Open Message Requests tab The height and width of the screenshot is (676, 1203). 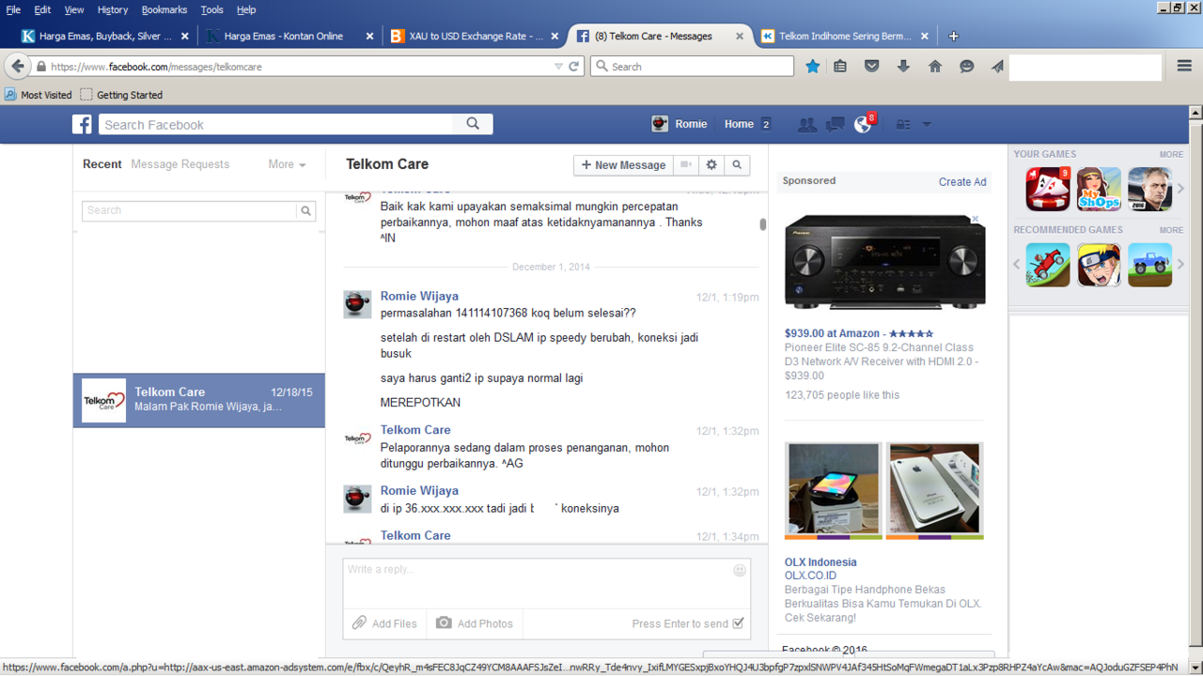tap(180, 164)
